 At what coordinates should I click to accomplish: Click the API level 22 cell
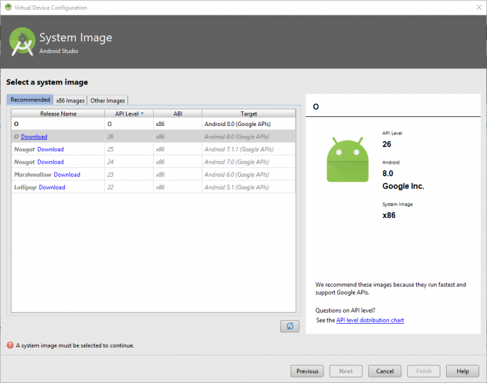[x=129, y=187]
